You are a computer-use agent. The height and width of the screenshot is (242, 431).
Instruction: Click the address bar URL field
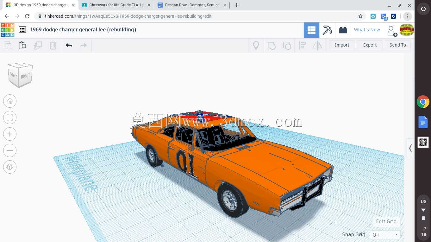coord(200,16)
